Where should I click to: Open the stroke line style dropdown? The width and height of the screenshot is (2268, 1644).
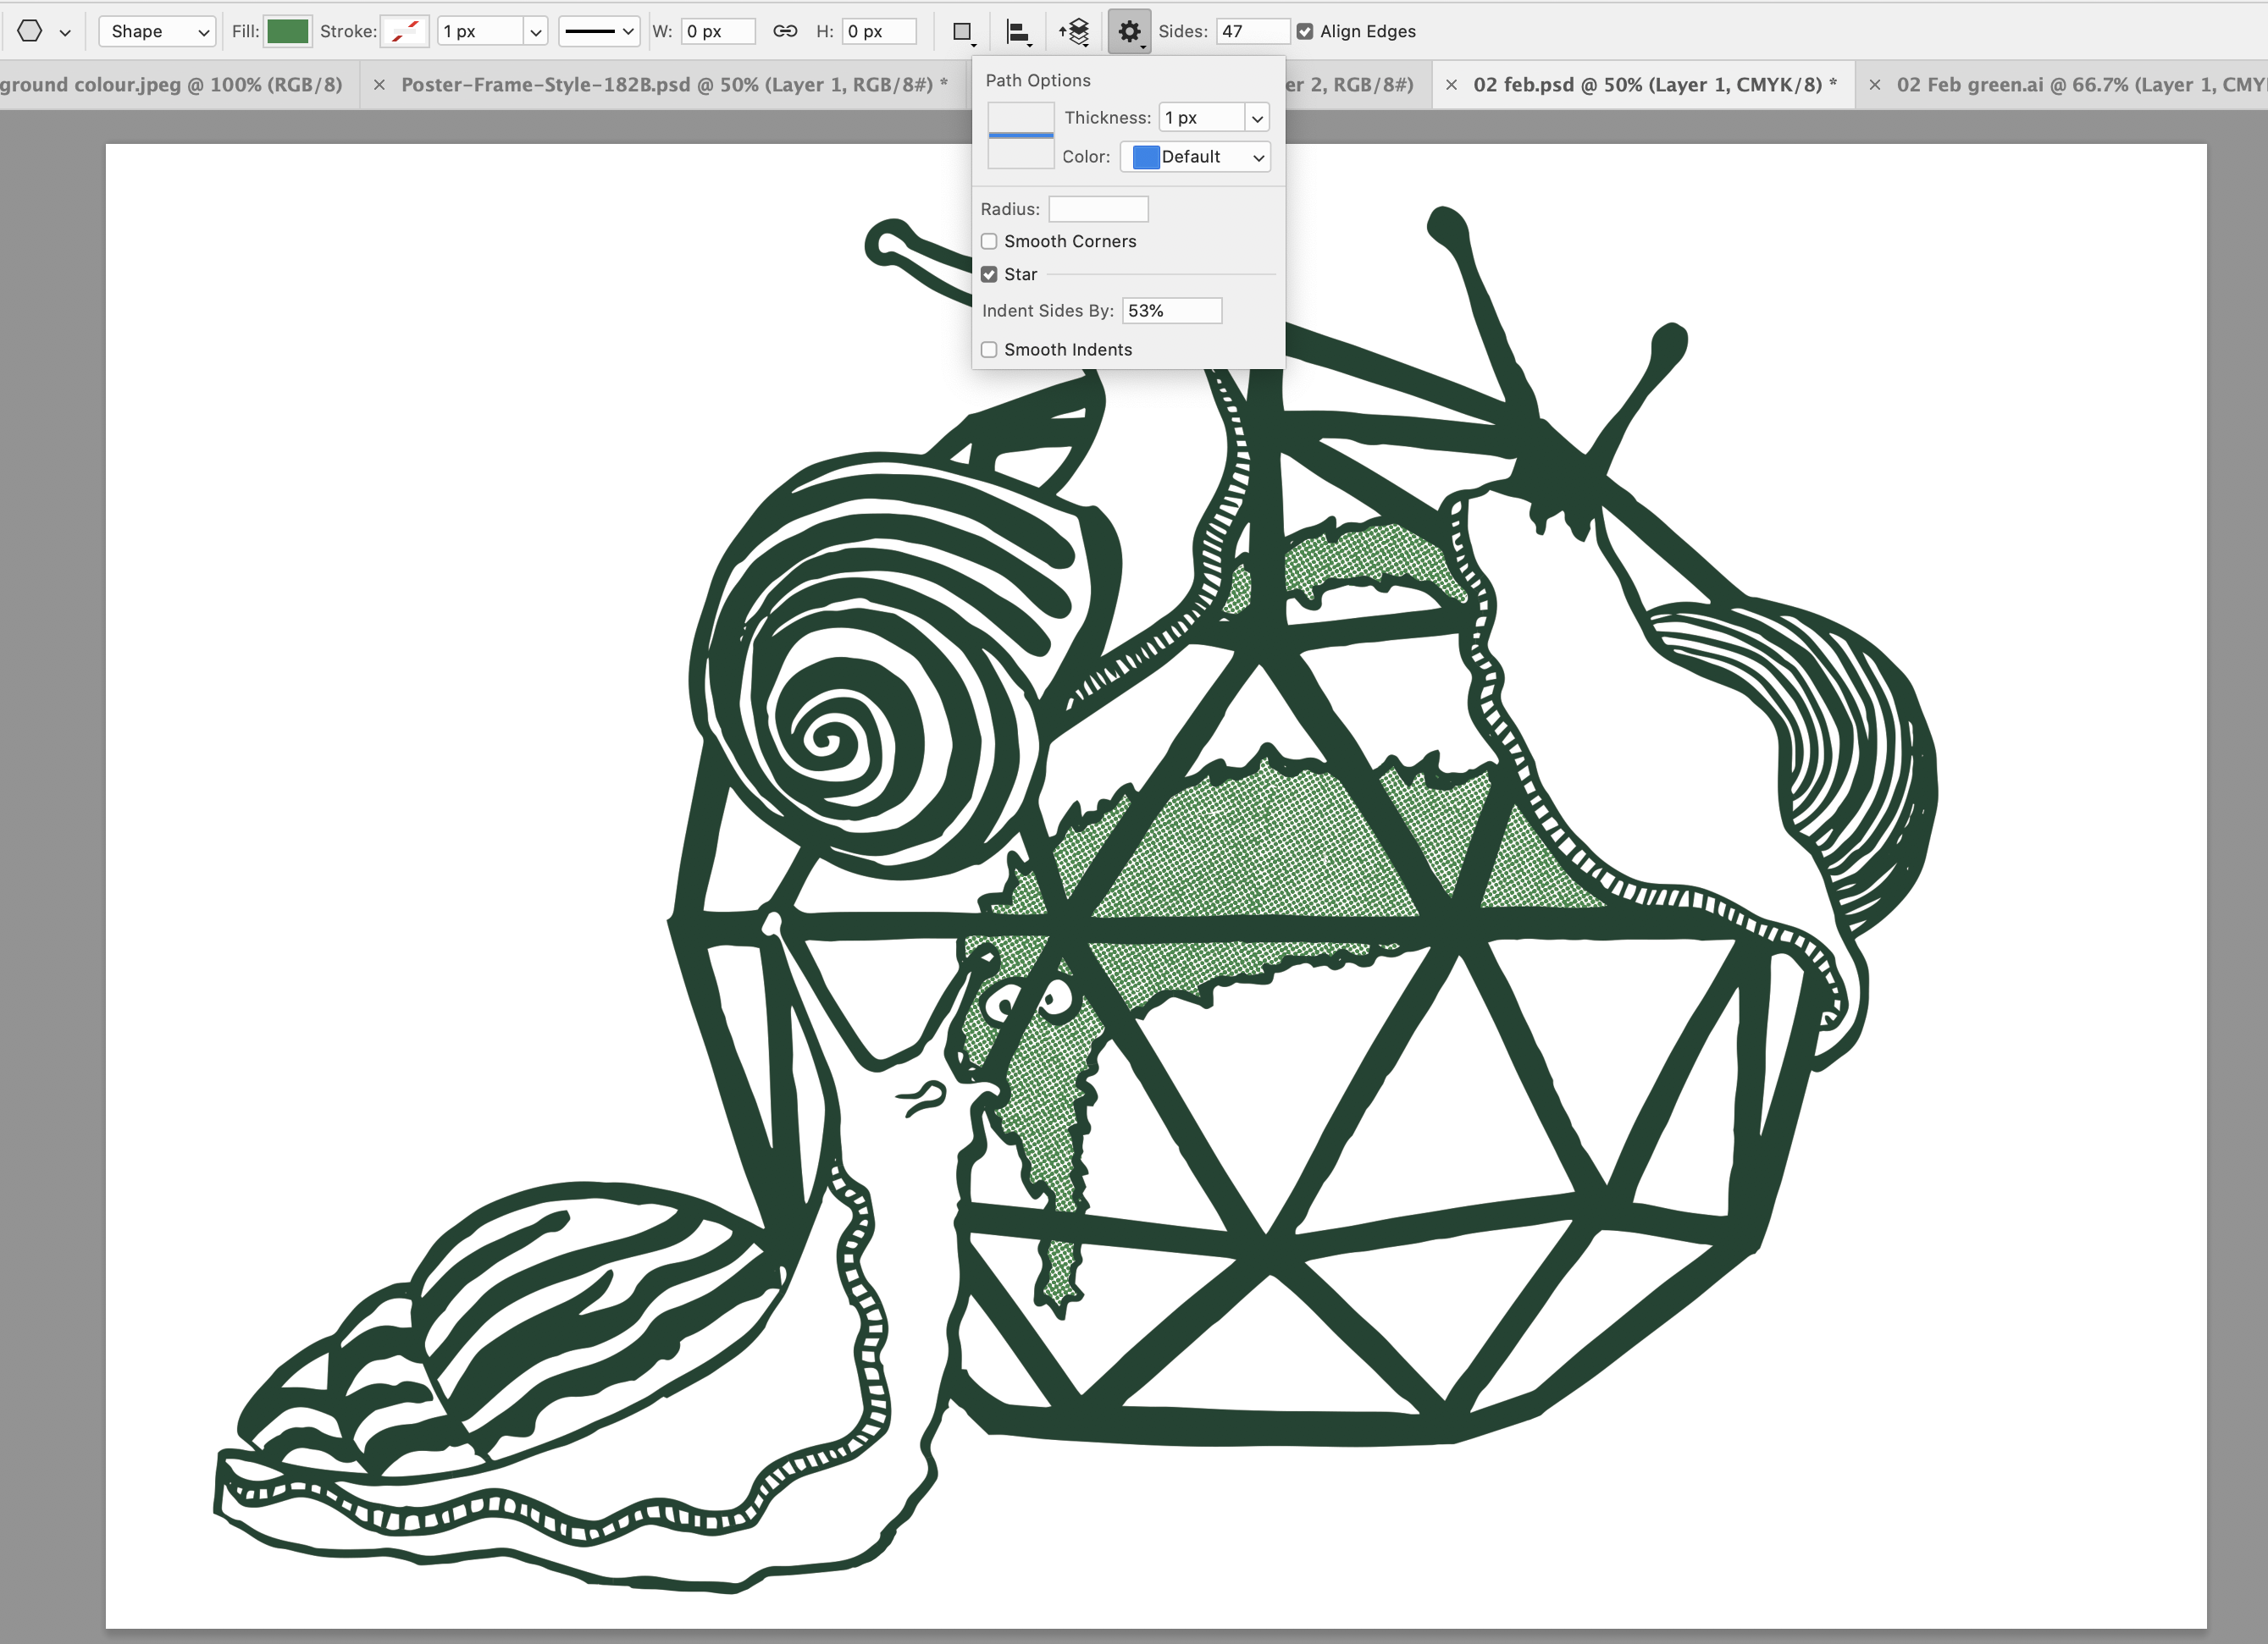(598, 31)
